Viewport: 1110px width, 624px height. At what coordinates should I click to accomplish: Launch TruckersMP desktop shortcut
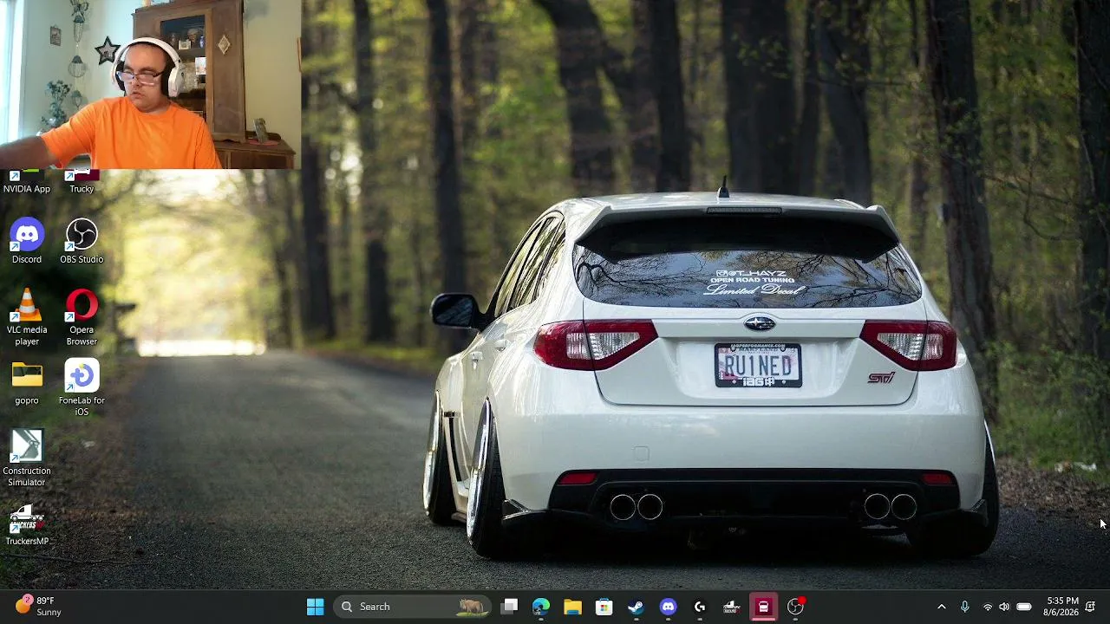[x=27, y=525]
